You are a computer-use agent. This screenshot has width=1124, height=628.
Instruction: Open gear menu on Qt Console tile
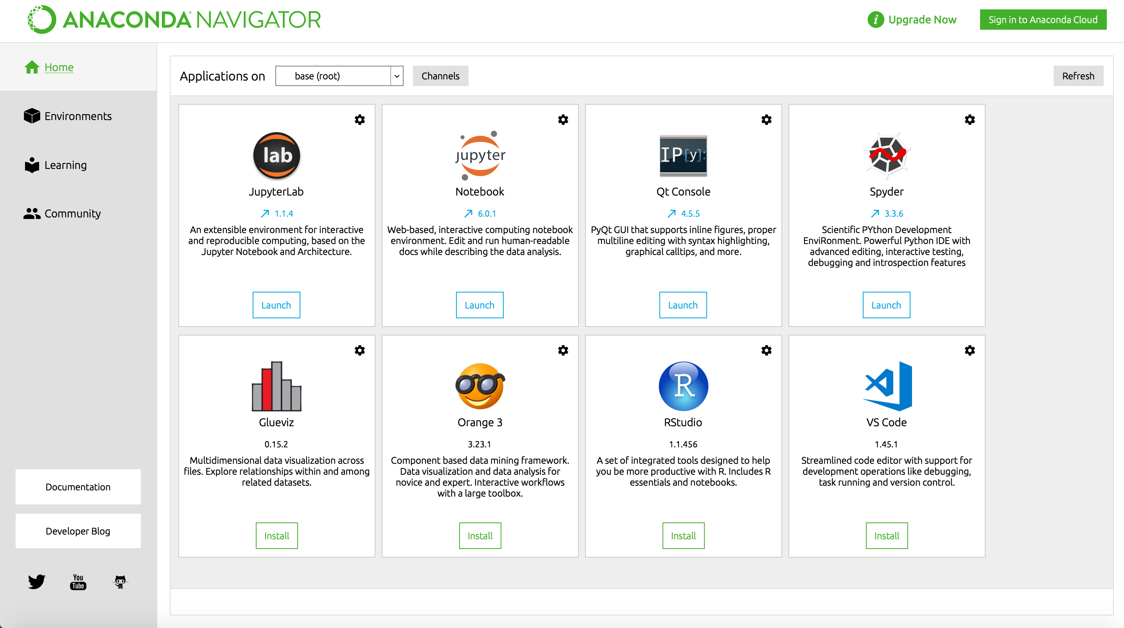[x=766, y=120]
